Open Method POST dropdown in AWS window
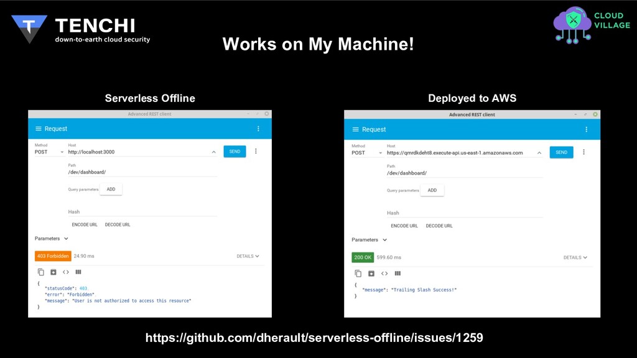 (367, 153)
